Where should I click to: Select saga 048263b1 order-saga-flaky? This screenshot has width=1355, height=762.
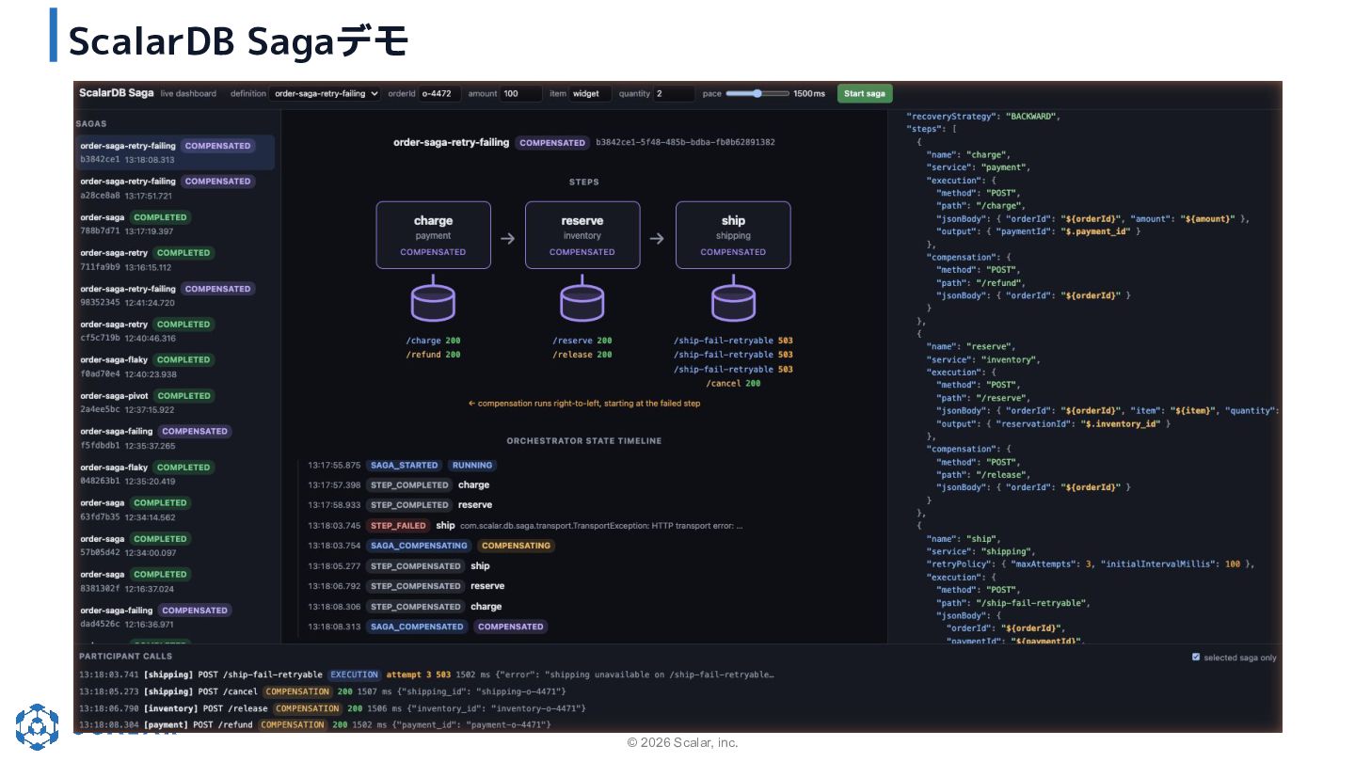[175, 474]
